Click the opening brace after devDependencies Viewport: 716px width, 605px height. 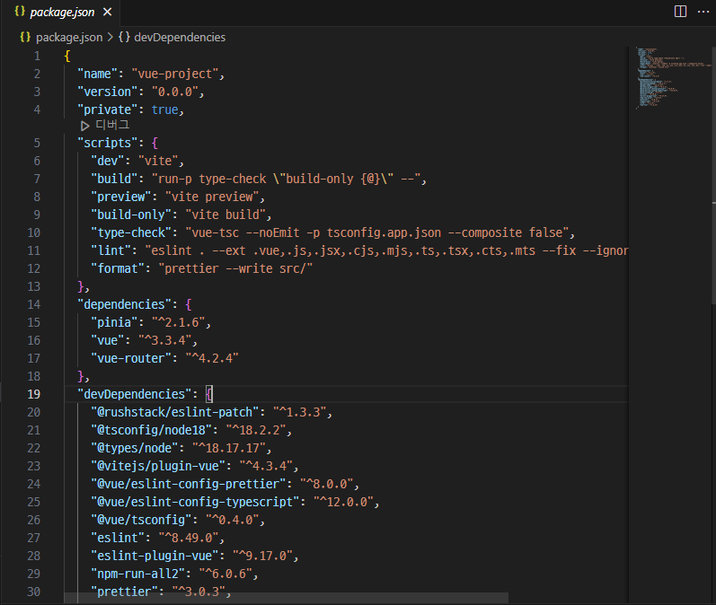coord(209,394)
